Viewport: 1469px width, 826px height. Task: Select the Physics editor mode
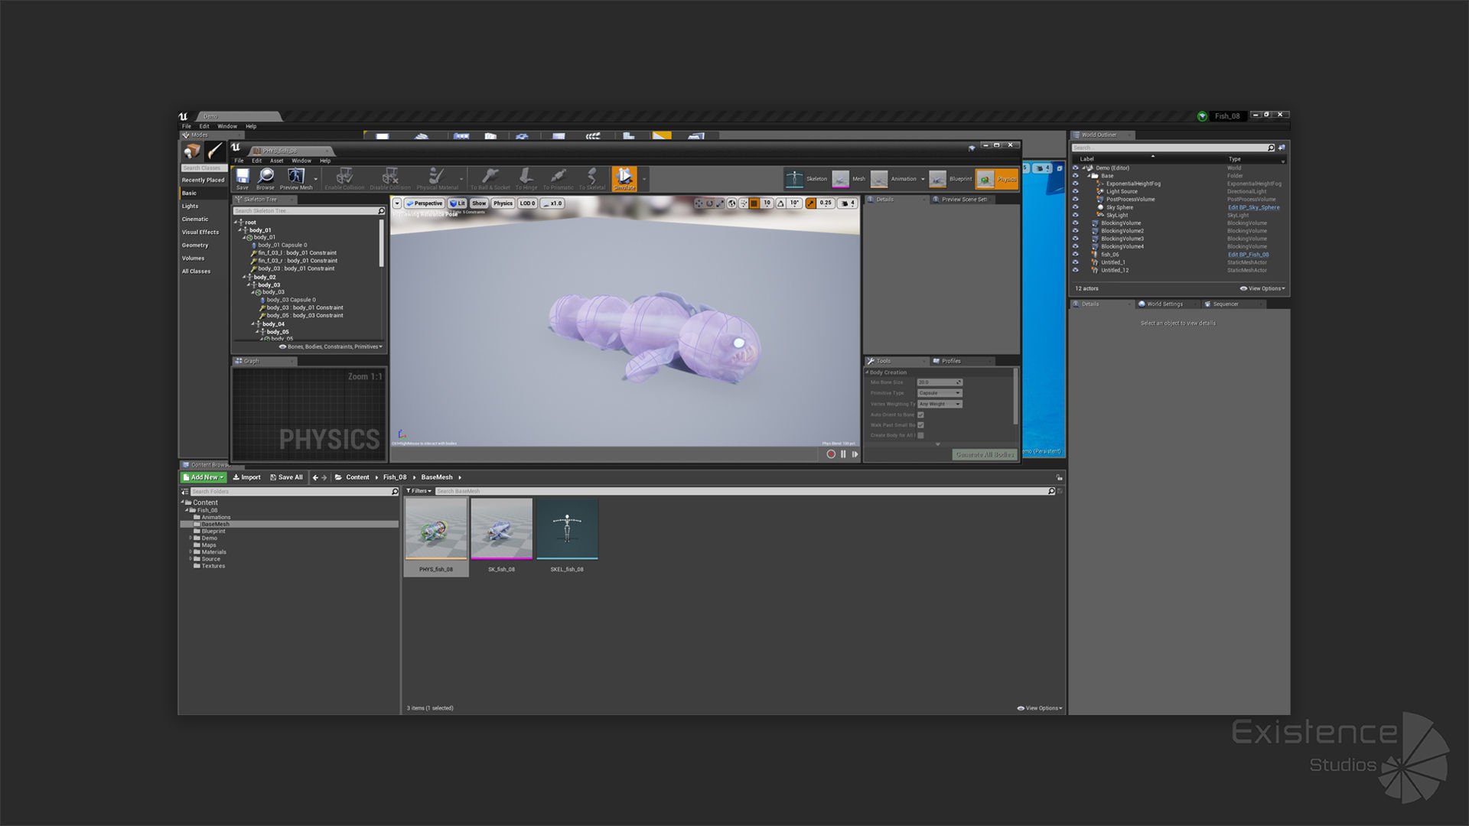997,179
